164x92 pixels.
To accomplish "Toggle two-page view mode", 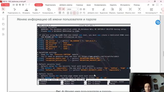I will pyautogui.click(x=60, y=13).
